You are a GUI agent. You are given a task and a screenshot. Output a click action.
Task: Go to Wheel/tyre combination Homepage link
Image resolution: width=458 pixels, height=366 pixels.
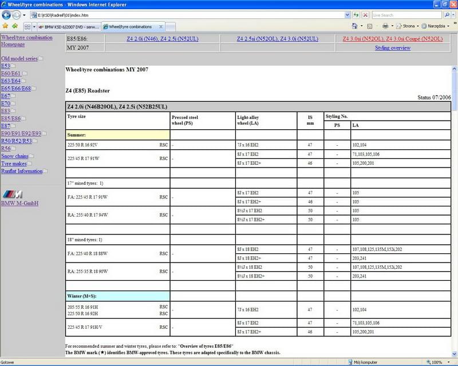click(x=27, y=41)
